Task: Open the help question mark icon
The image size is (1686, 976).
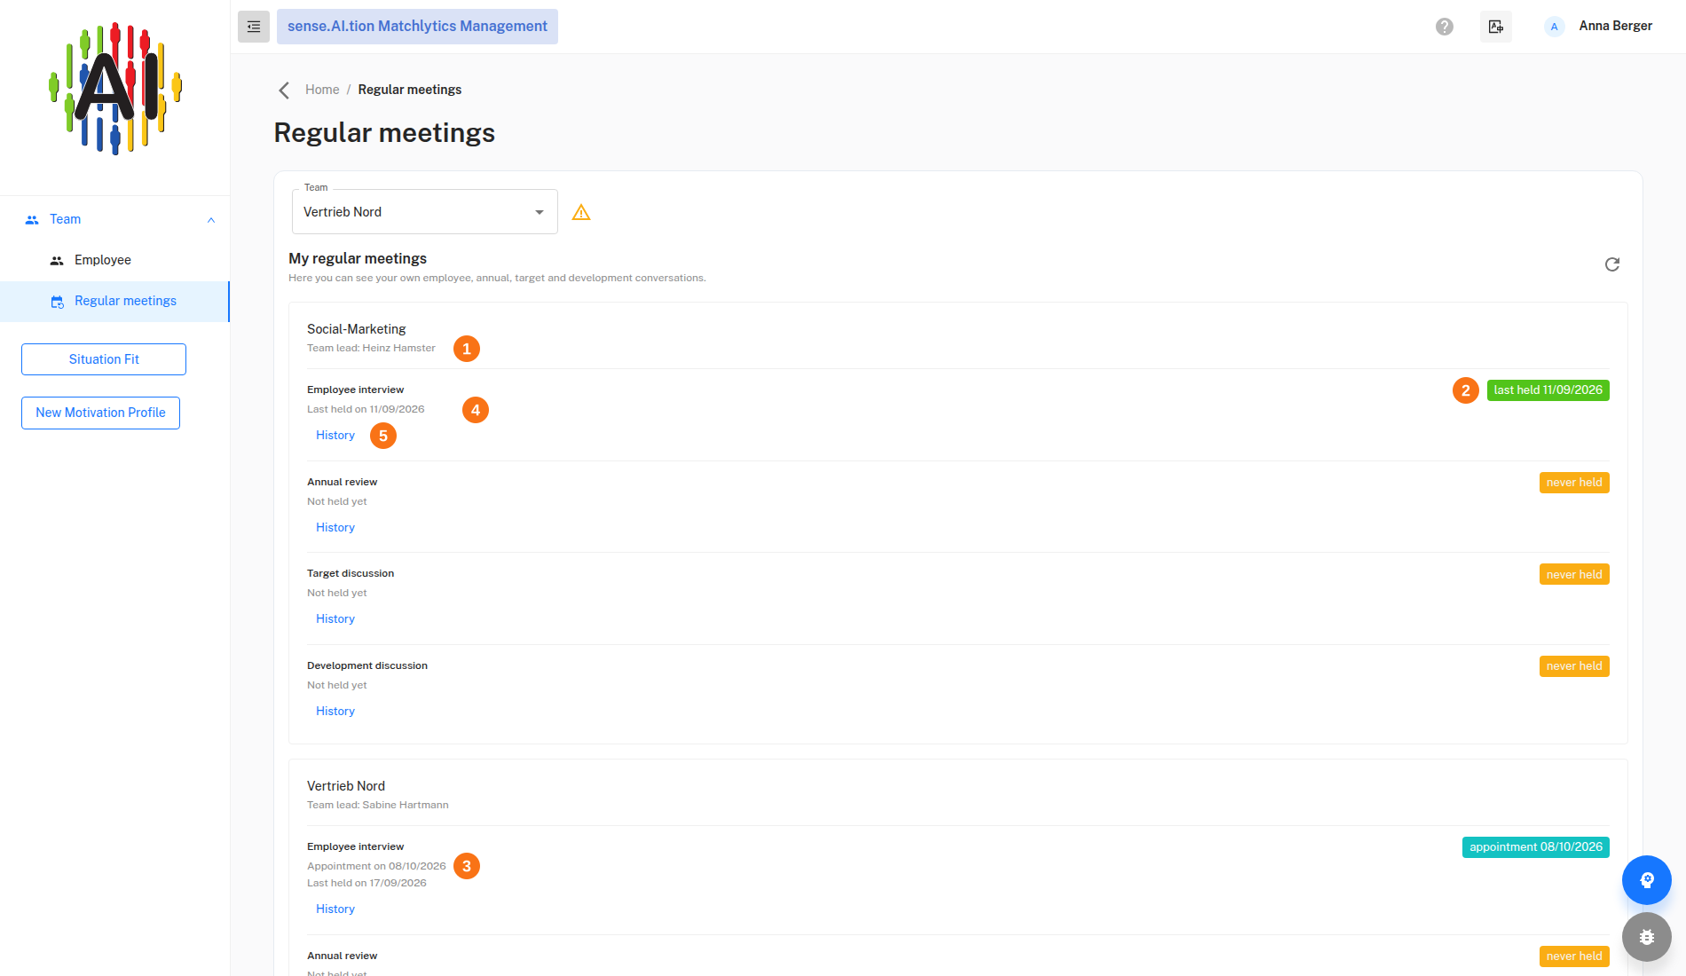Action: click(1445, 27)
